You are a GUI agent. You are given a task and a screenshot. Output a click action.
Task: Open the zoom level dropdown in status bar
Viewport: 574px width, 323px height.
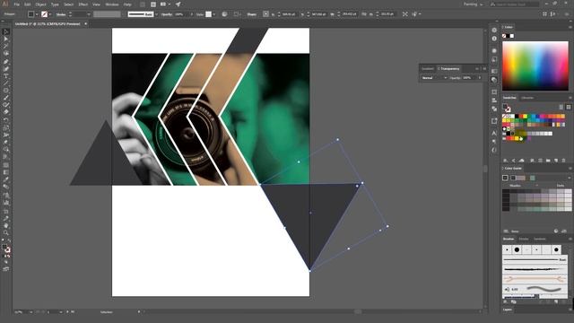30,312
